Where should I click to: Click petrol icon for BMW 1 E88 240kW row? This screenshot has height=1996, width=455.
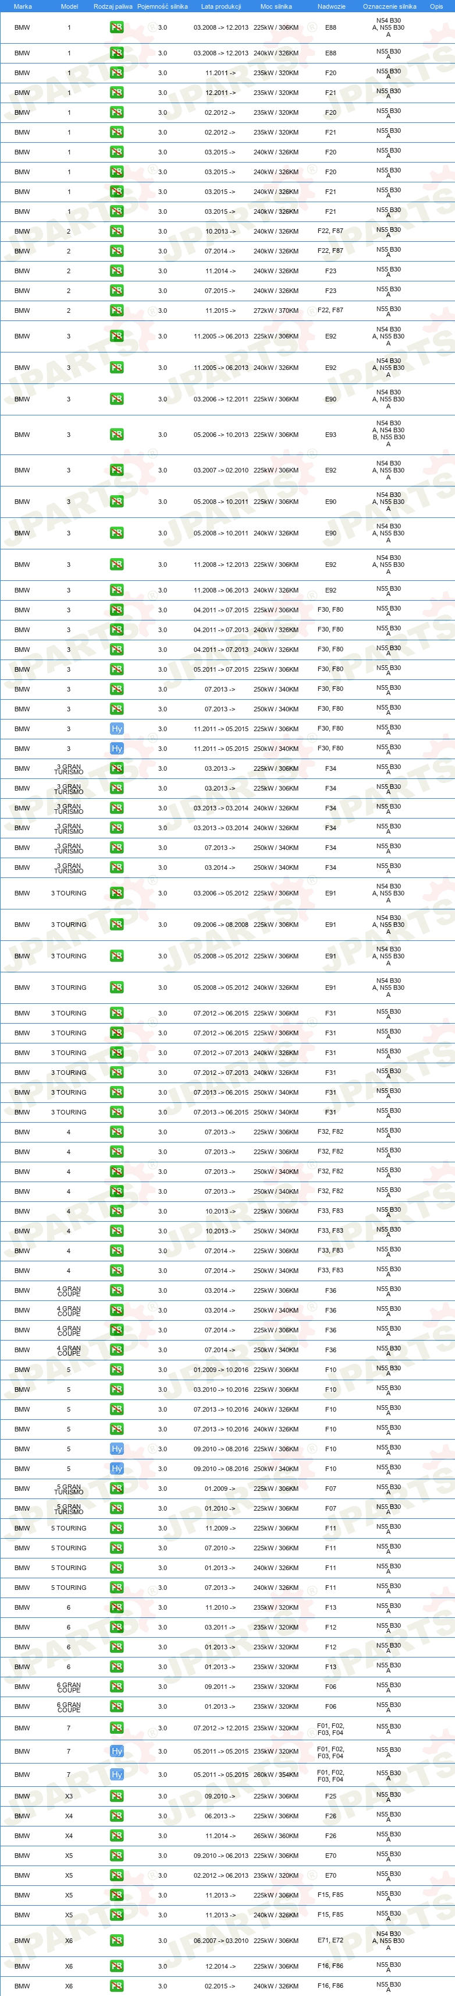pos(117,54)
